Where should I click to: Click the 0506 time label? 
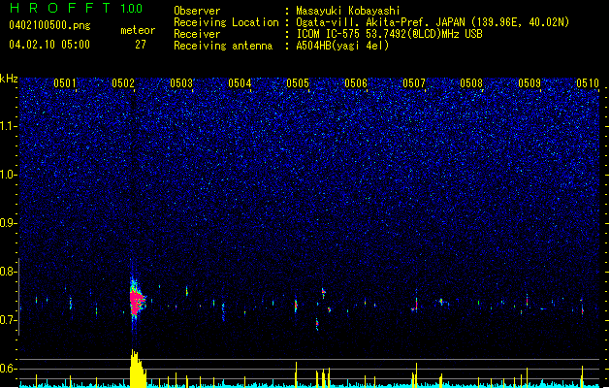pos(356,83)
